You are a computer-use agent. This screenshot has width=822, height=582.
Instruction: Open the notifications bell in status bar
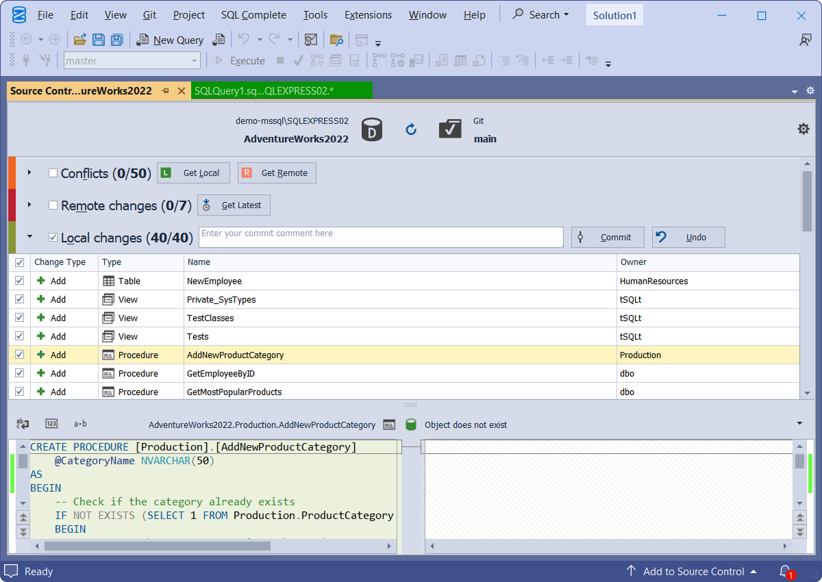(x=785, y=571)
